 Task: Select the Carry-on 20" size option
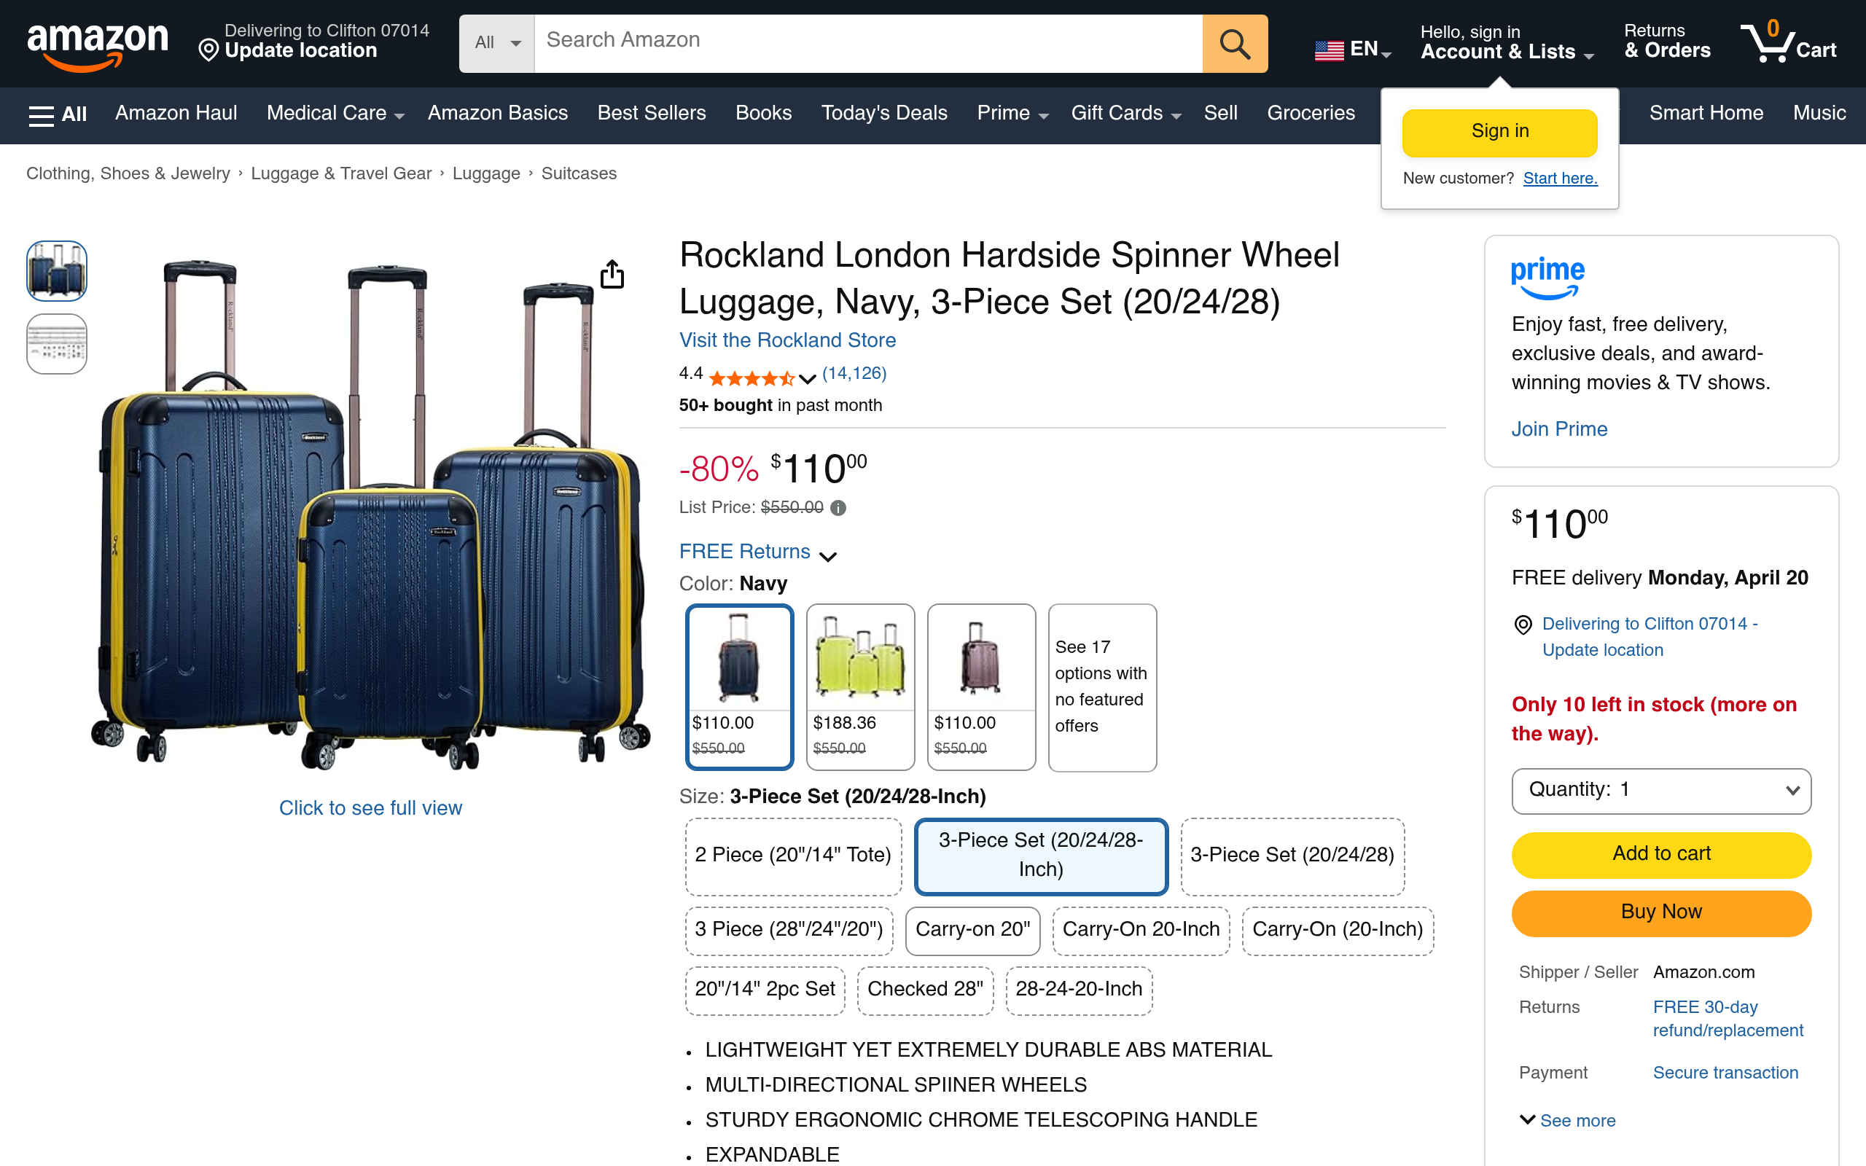972,929
